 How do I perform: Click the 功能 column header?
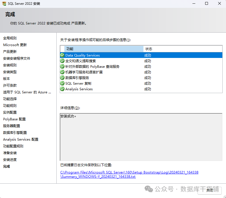(104, 49)
